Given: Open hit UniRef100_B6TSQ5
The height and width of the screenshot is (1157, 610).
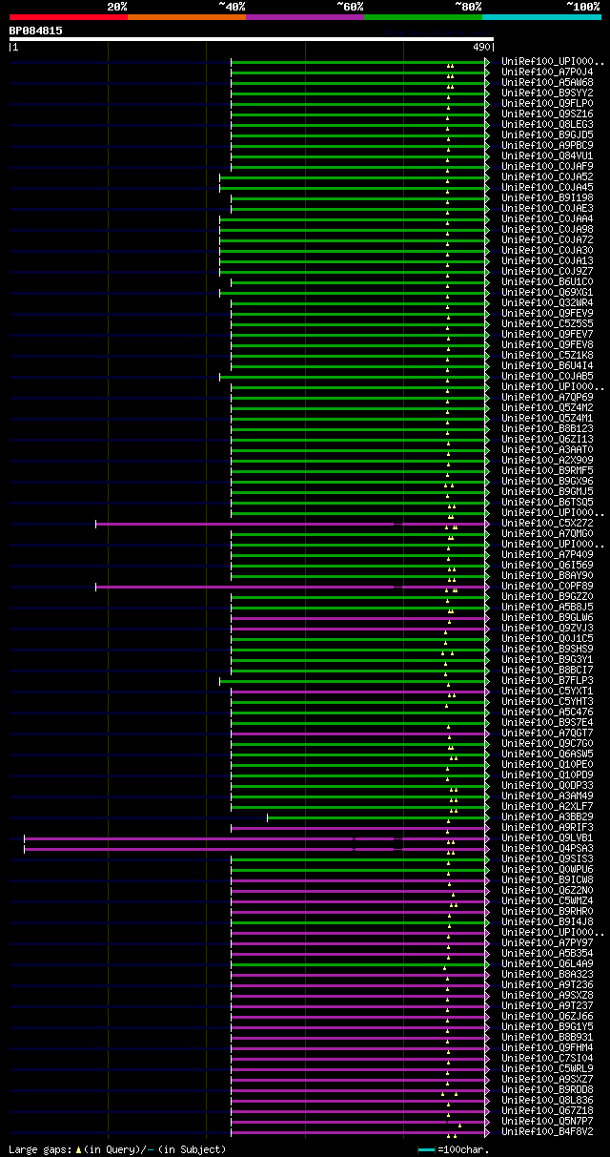Looking at the screenshot, I should point(547,502).
